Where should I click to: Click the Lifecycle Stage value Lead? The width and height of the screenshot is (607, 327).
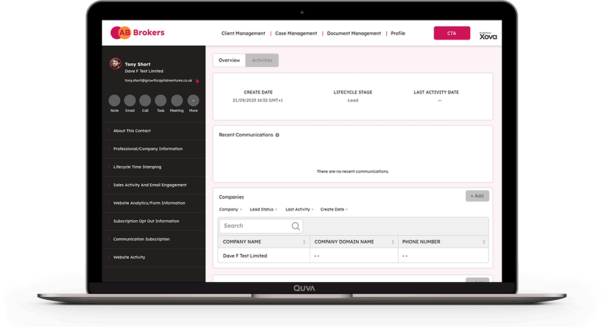(353, 100)
